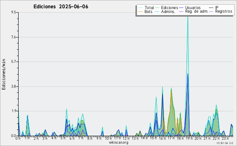This screenshot has height=146, width=237.
Task: Click the 1 h x-axis label
Action: (x=27, y=138)
